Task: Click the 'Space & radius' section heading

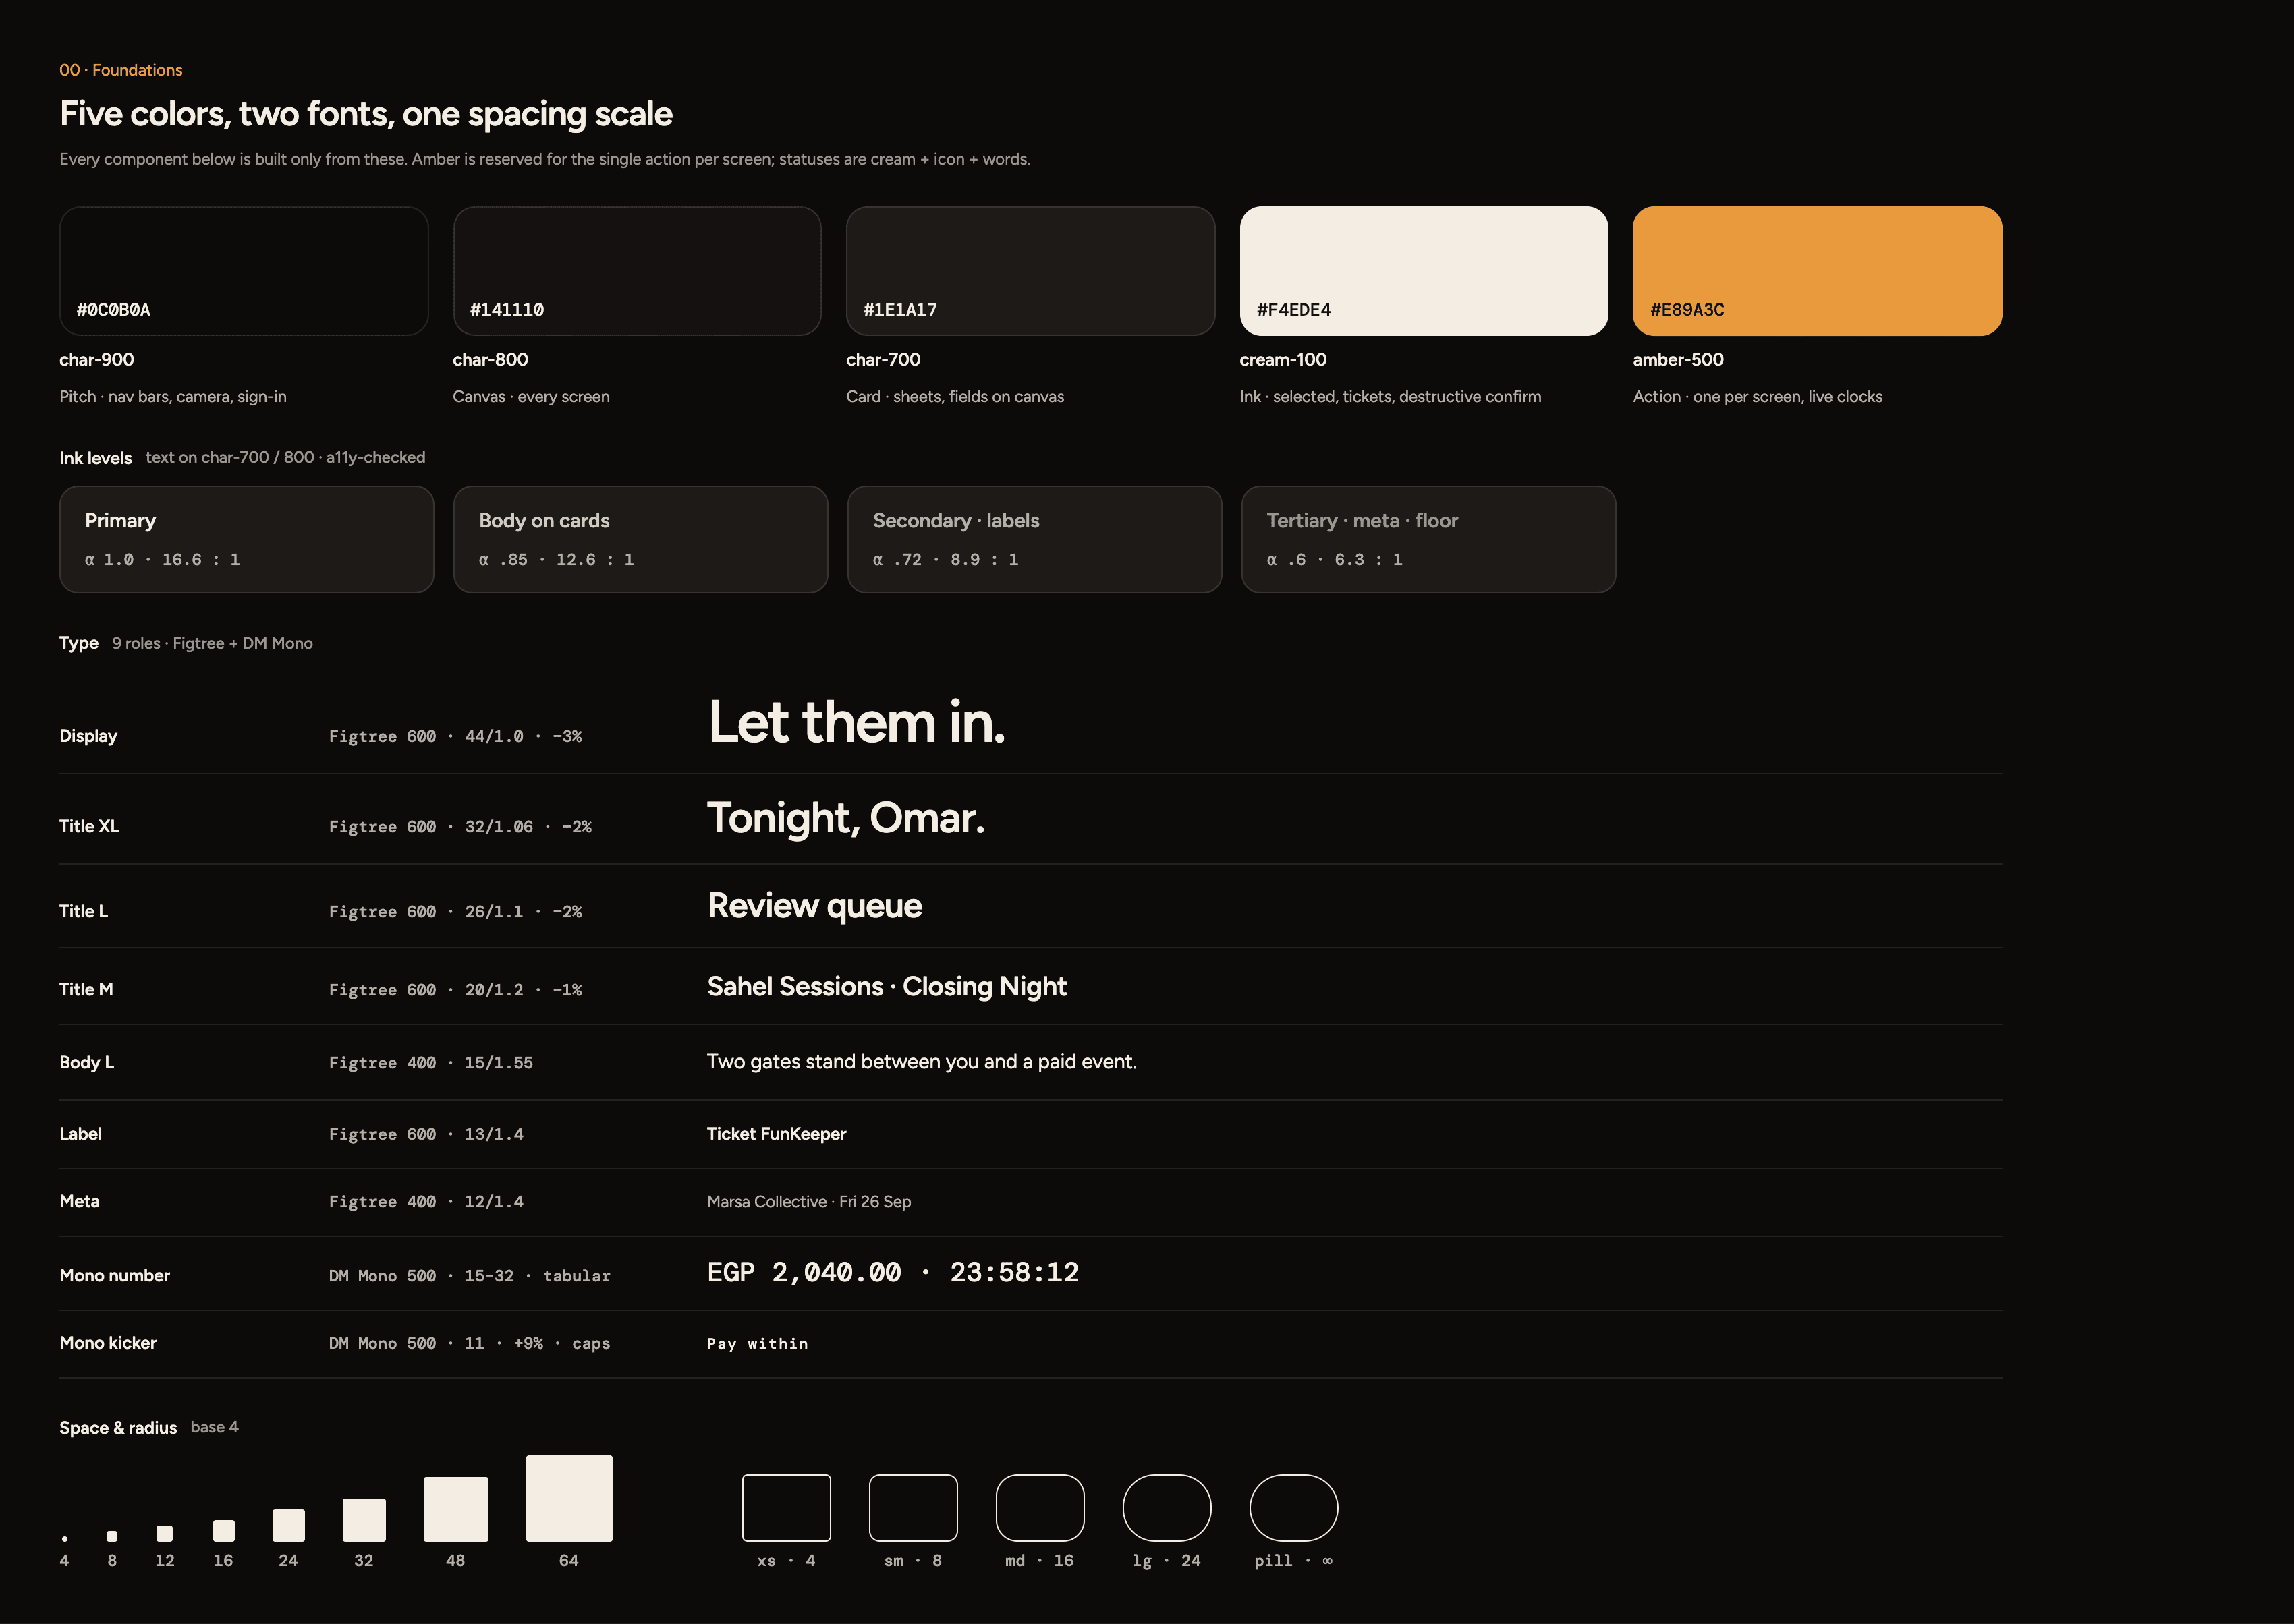Action: [x=118, y=1428]
